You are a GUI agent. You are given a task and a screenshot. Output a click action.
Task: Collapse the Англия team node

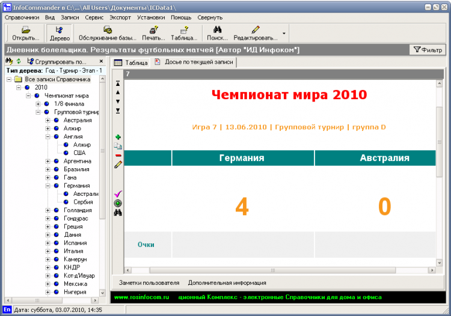tap(48, 137)
